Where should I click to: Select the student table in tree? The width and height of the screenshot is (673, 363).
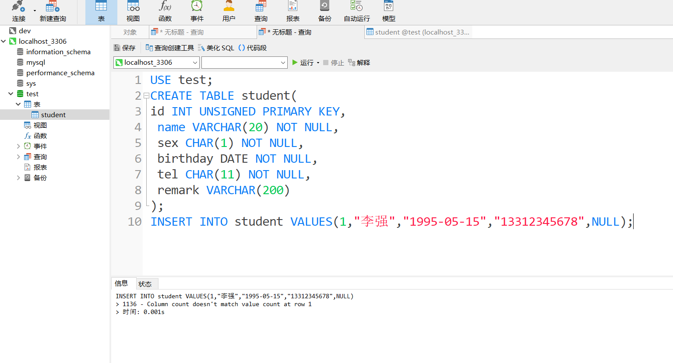(x=53, y=115)
